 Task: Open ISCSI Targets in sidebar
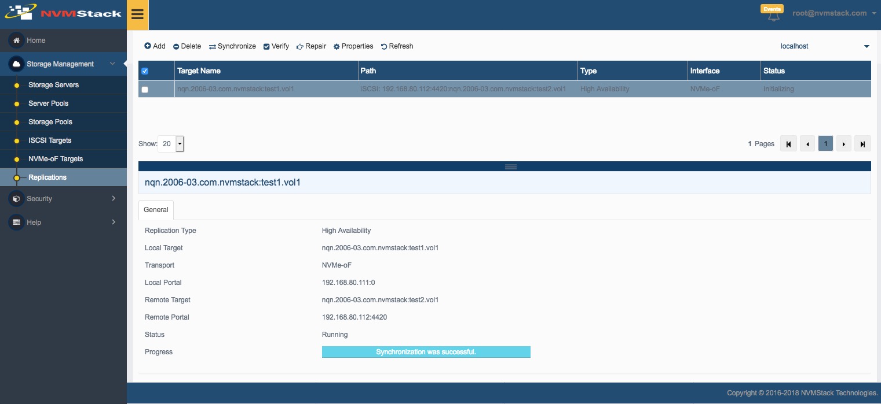(50, 140)
